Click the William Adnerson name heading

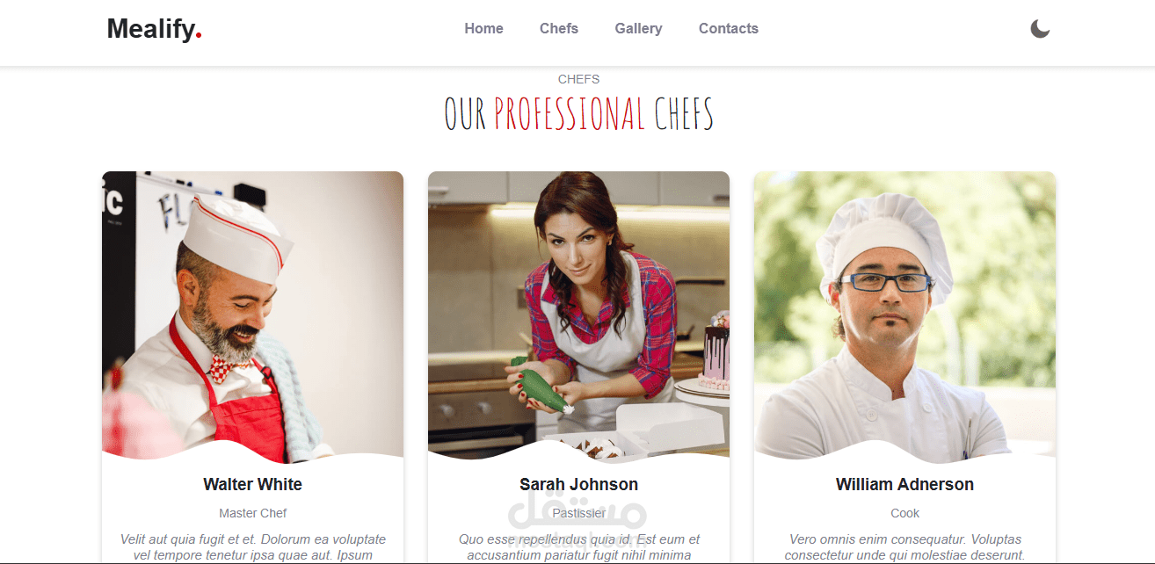click(x=904, y=484)
